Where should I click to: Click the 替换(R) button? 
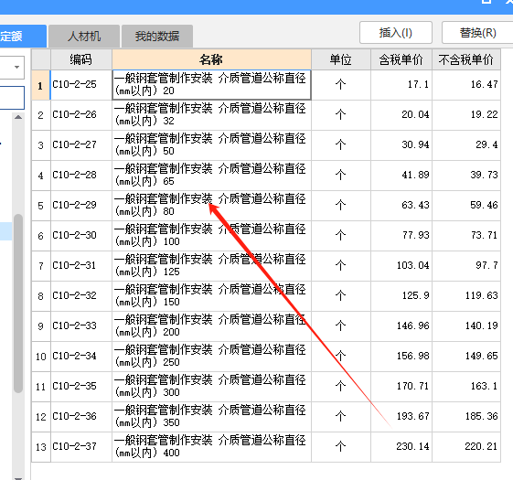(x=477, y=33)
